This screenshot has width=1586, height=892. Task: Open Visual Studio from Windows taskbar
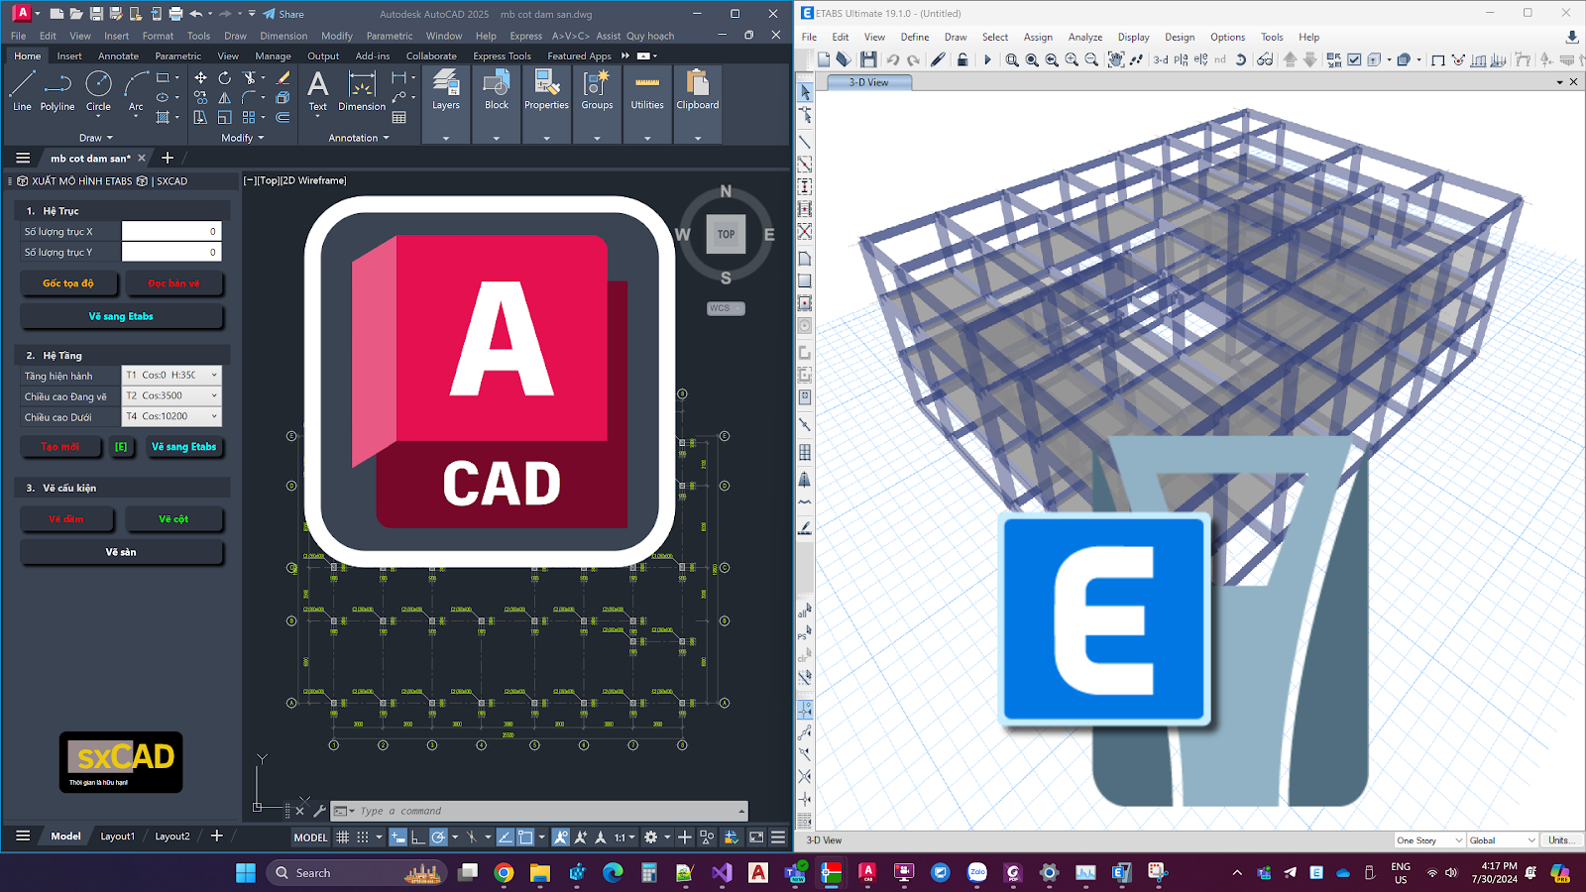click(722, 873)
